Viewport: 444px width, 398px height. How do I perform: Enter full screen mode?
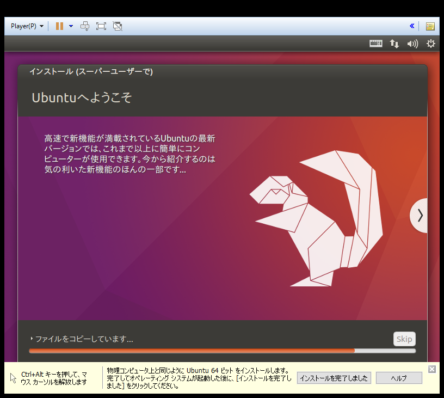click(x=101, y=26)
